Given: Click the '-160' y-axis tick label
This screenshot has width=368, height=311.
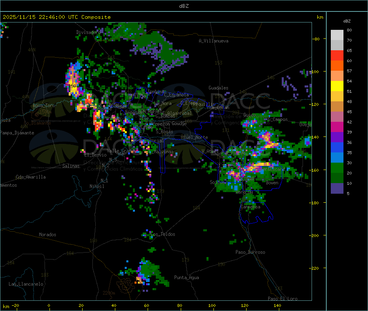Looking at the screenshot, I should tap(315, 170).
